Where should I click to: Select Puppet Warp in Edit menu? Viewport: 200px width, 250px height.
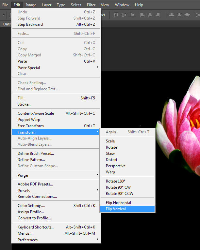pyautogui.click(x=56, y=120)
